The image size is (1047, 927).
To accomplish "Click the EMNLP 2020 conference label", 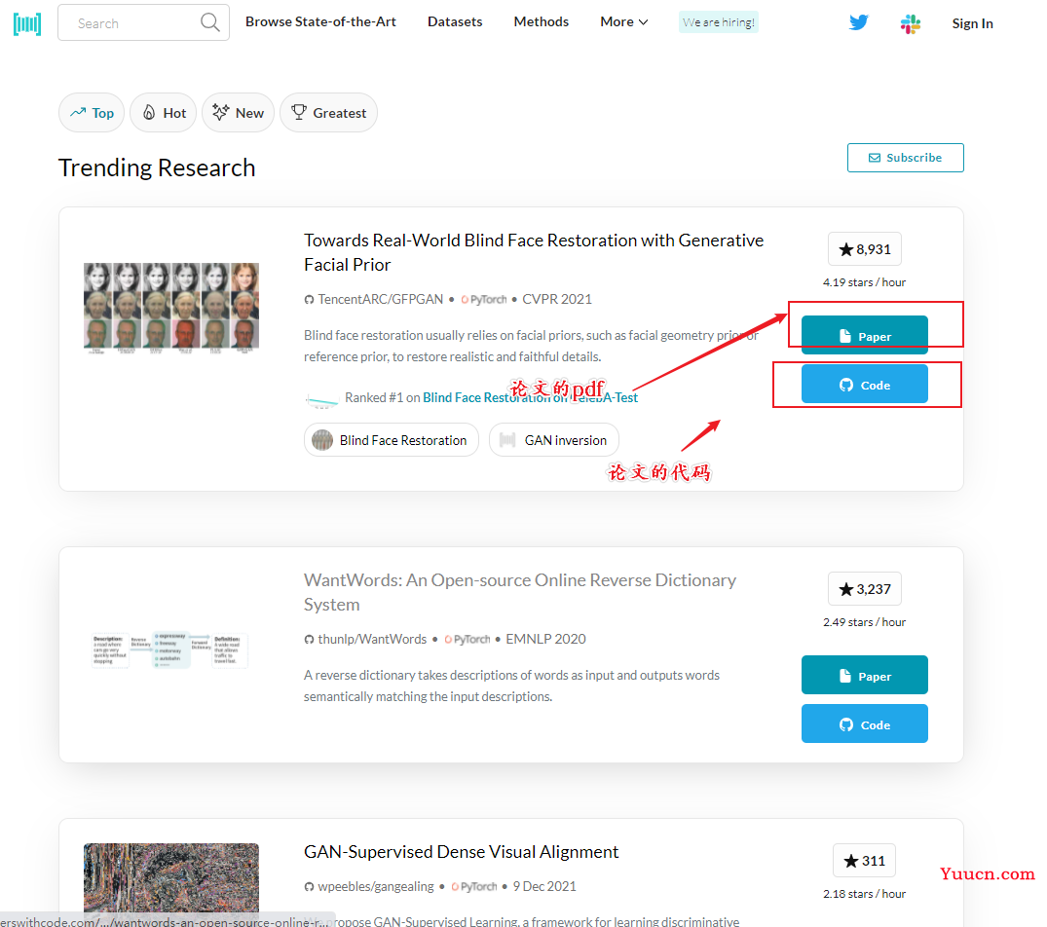I will coord(545,640).
